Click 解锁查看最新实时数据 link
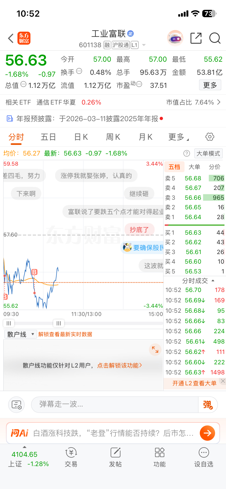 65,334
